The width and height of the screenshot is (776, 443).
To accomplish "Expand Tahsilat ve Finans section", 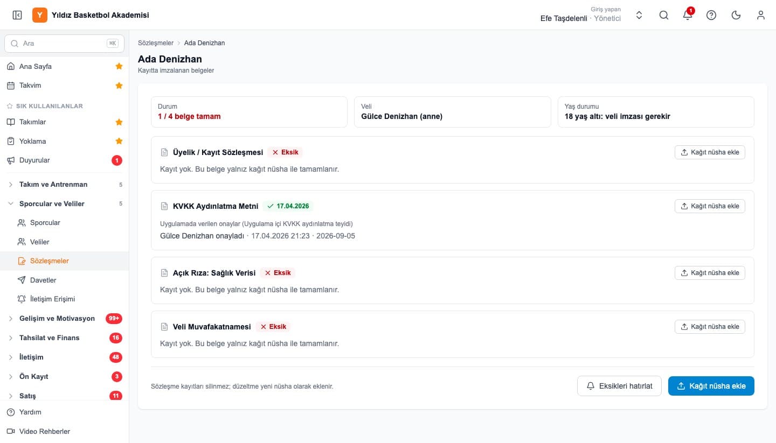I will pyautogui.click(x=64, y=338).
